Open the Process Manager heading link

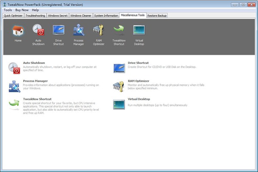35,81
